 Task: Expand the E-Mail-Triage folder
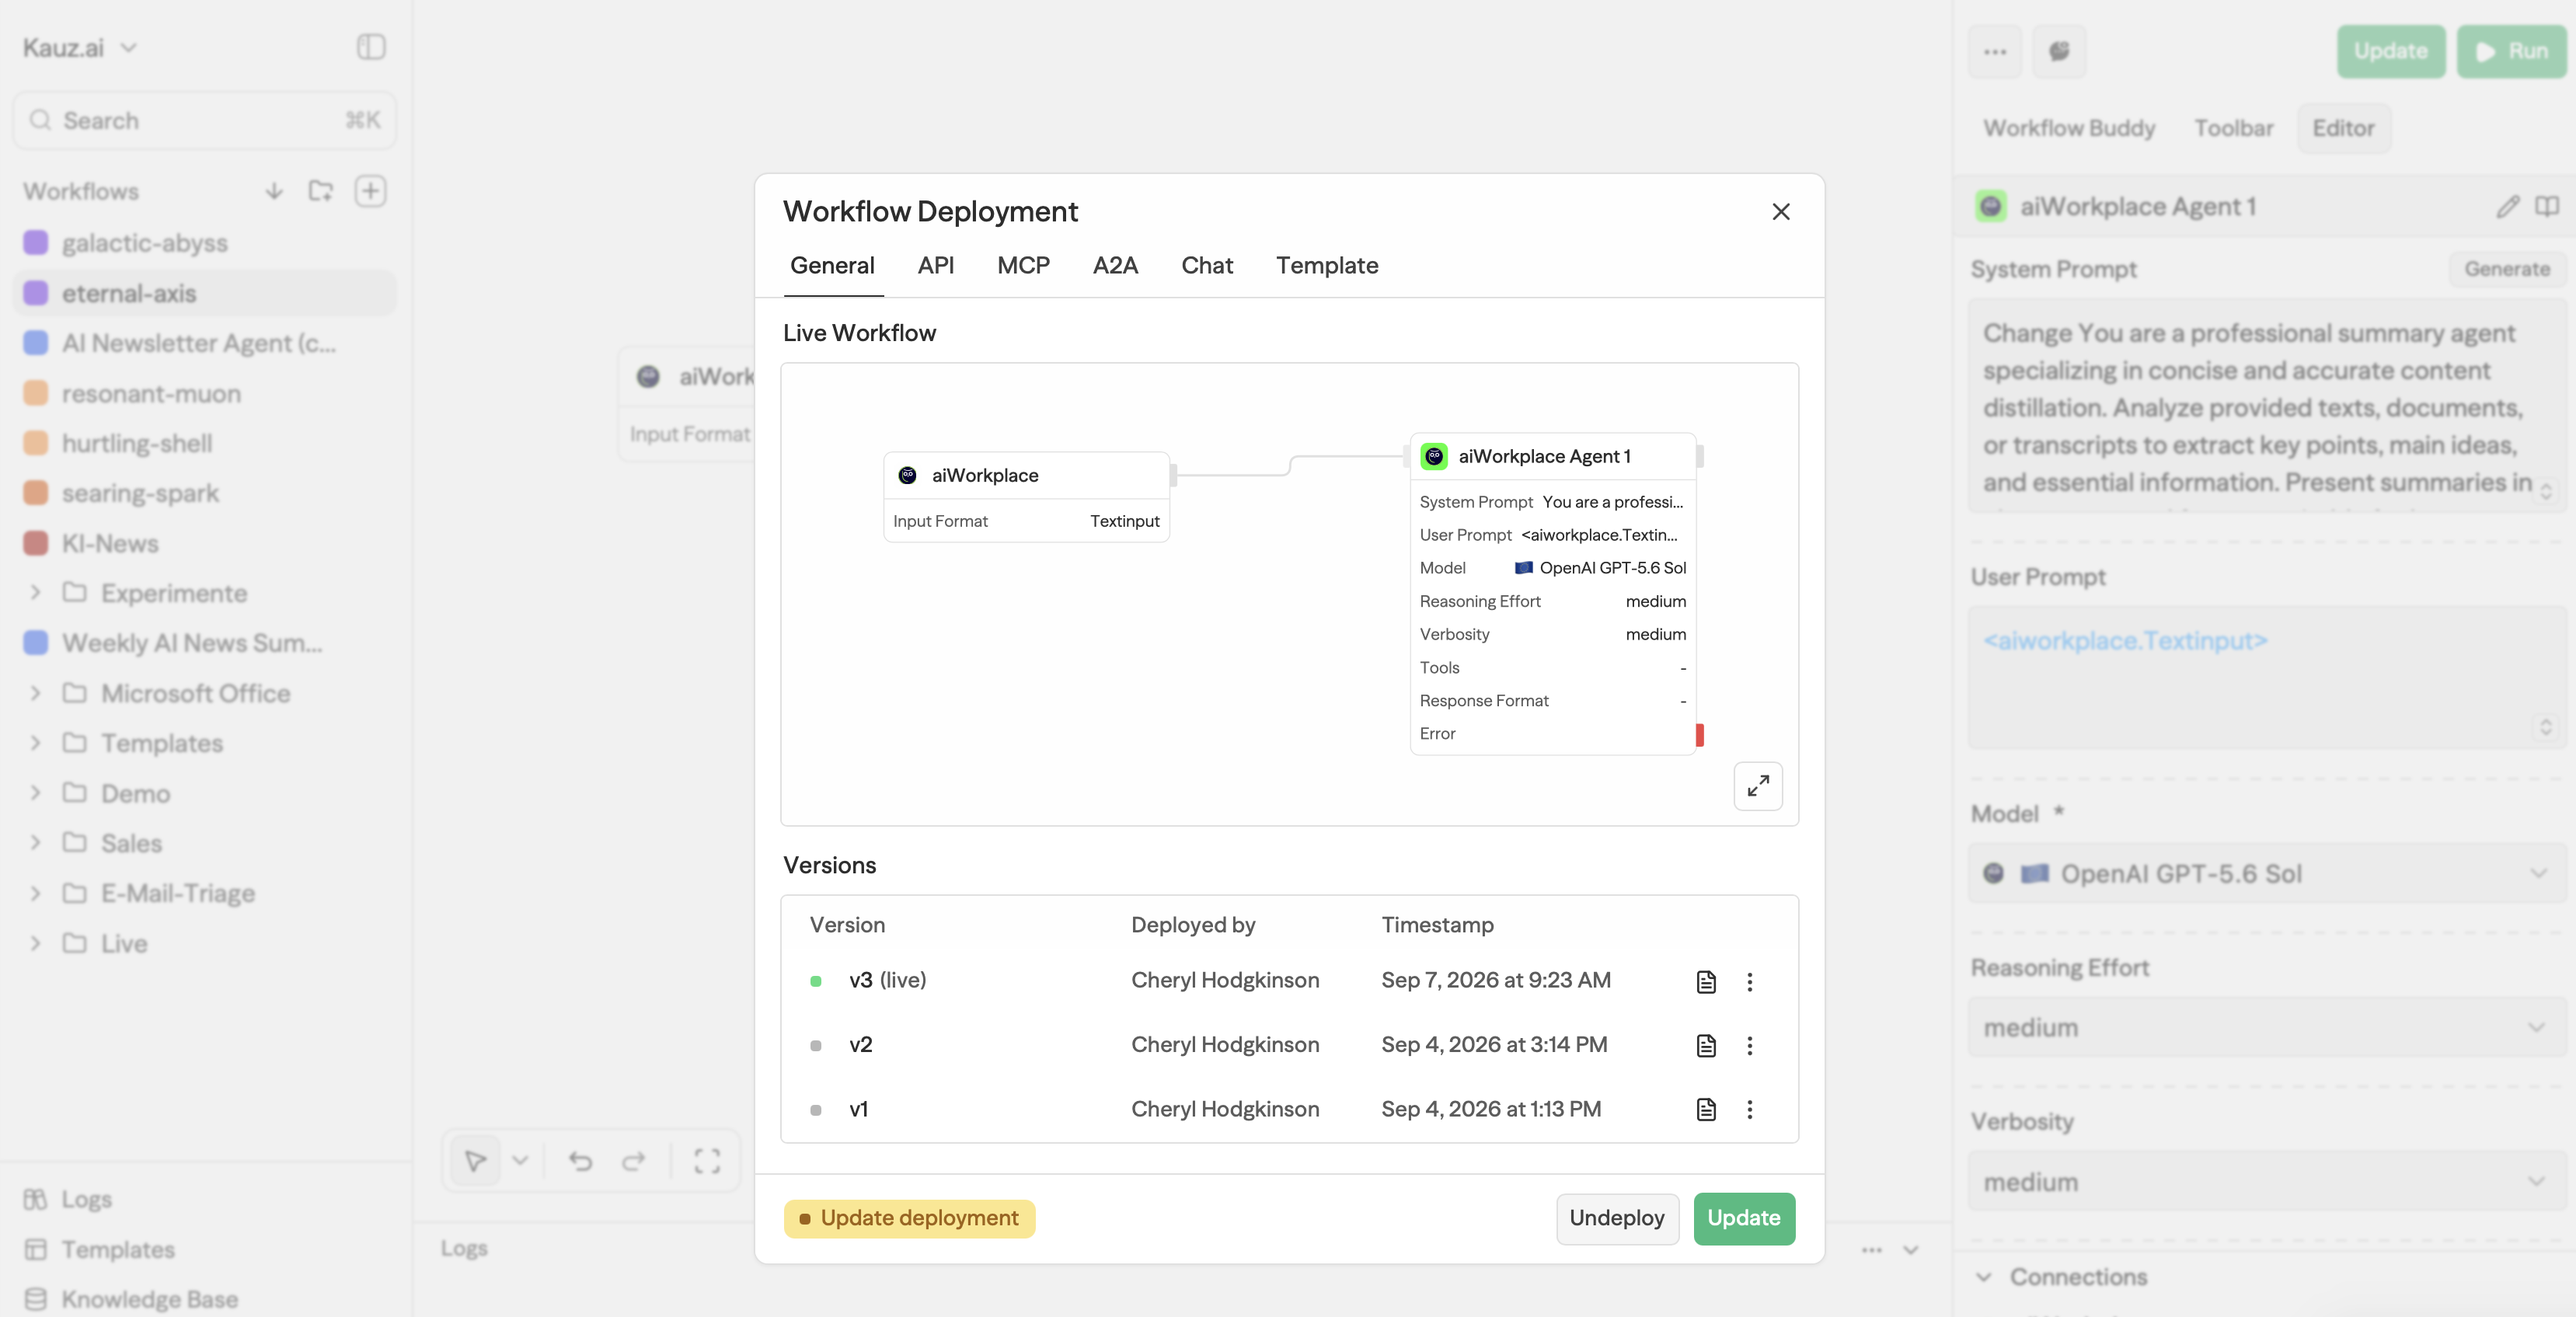(x=36, y=893)
